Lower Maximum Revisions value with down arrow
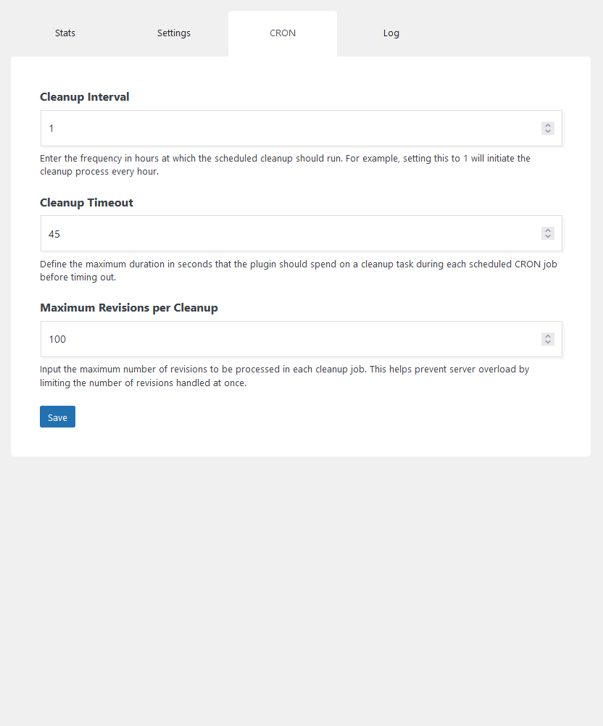603x726 pixels. pos(548,343)
